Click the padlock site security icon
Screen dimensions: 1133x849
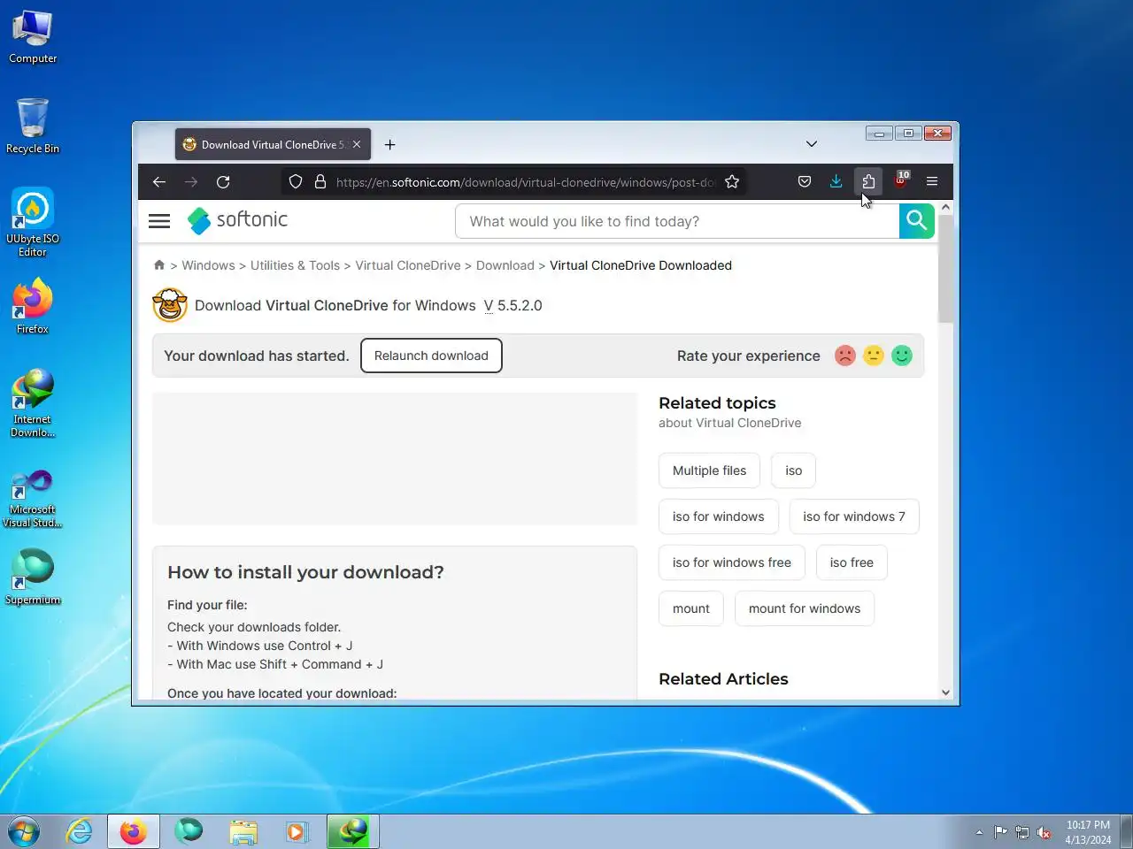click(320, 182)
